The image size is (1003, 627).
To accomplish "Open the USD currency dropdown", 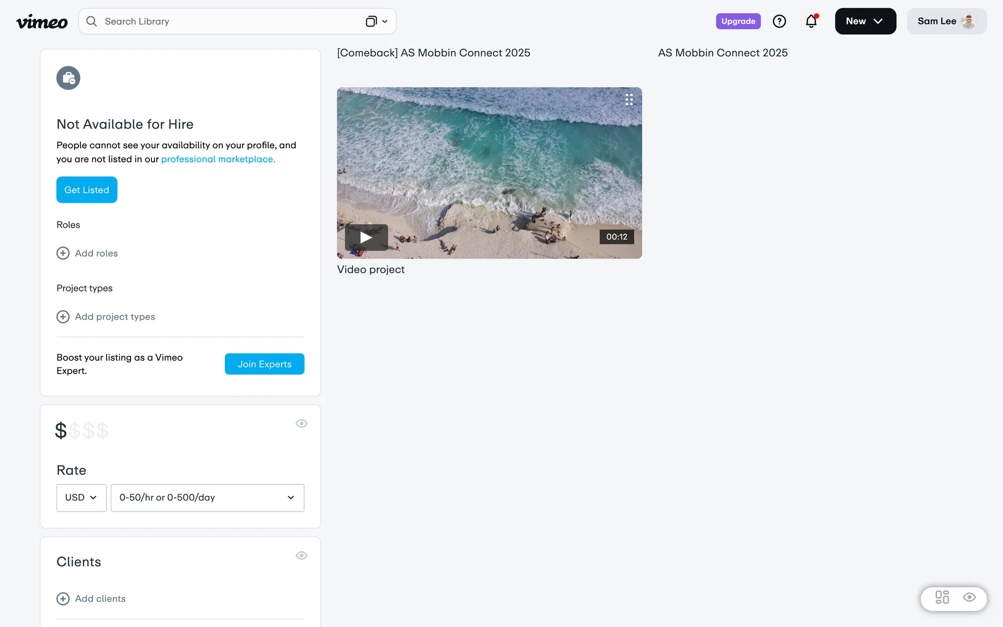I will (81, 497).
